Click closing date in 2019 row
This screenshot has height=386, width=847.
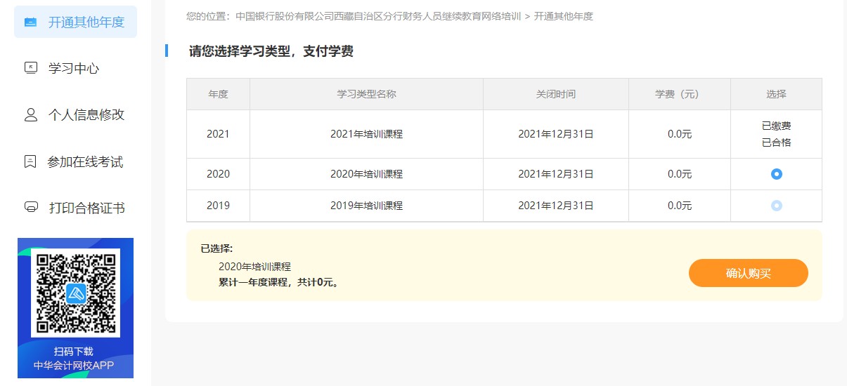click(x=555, y=206)
